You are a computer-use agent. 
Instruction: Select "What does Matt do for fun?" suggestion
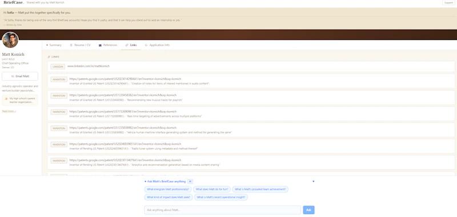click(x=212, y=189)
